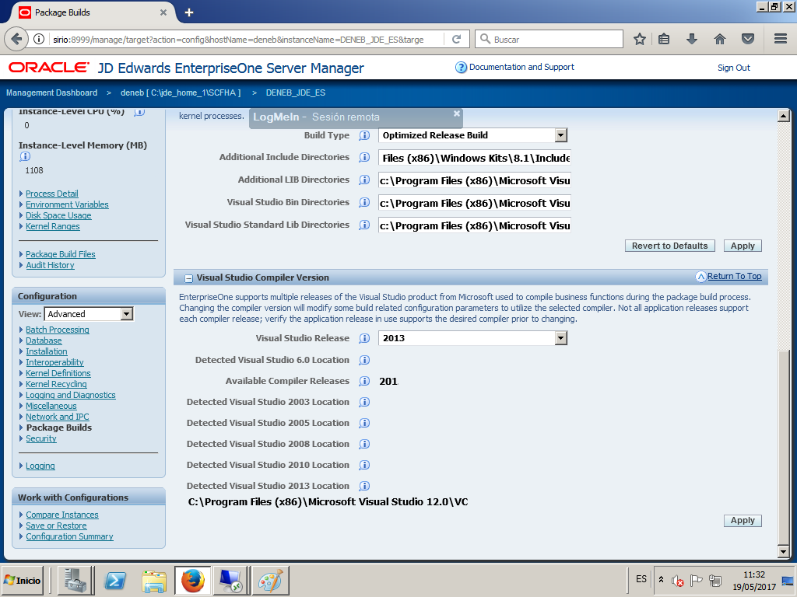Viewport: 797px width, 597px height.
Task: Open Package Build Files link
Action: (x=61, y=254)
